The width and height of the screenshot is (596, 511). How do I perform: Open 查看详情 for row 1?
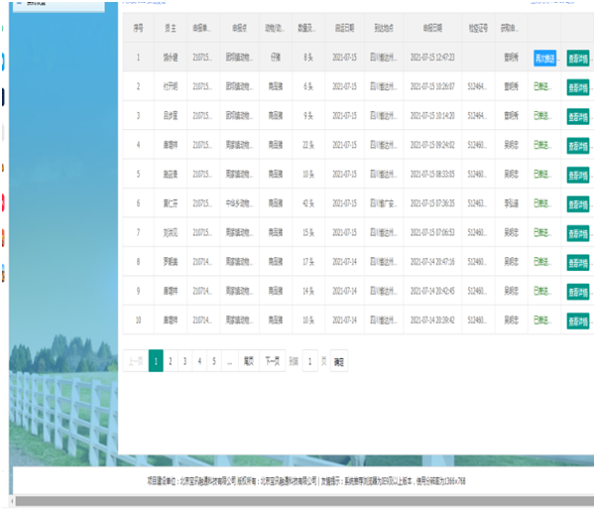(578, 58)
